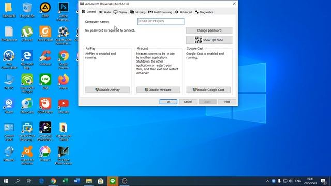Open the Post Processing tab
Image resolution: width=331 pixels, height=186 pixels.
tap(160, 12)
